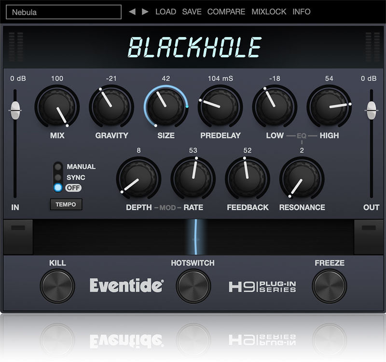The width and height of the screenshot is (386, 362).
Task: Click the 104 mS predelay value
Action: (221, 79)
